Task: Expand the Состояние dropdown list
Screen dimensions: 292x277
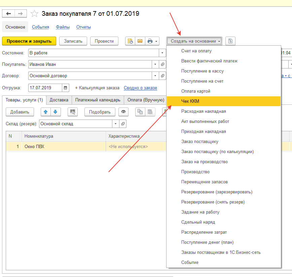Action: [x=162, y=53]
